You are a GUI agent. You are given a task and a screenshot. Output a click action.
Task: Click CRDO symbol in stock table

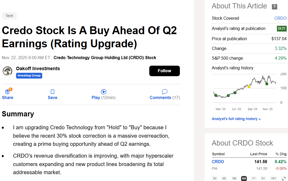click(x=218, y=162)
